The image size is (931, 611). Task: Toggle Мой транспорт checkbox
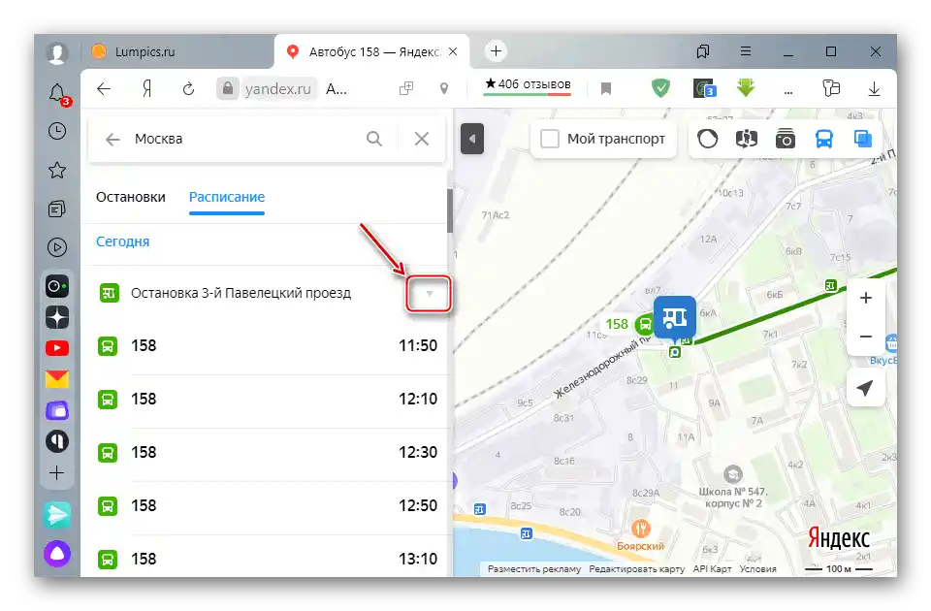click(x=550, y=139)
